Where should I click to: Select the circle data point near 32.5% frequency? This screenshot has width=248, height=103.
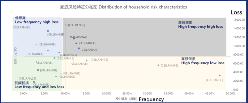[x=158, y=65]
